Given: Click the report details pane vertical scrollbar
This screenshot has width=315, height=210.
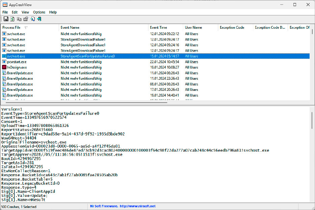Looking at the screenshot, I should [312, 120].
